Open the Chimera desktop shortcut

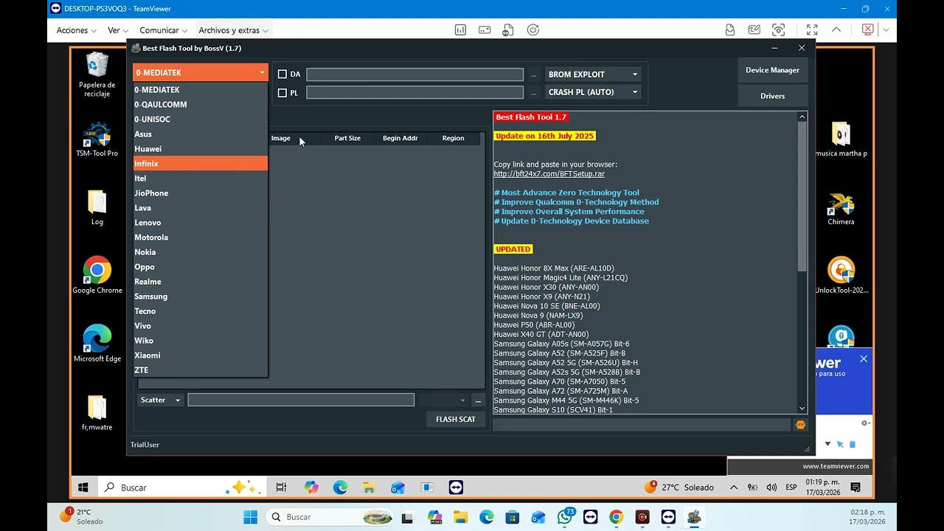pyautogui.click(x=841, y=209)
